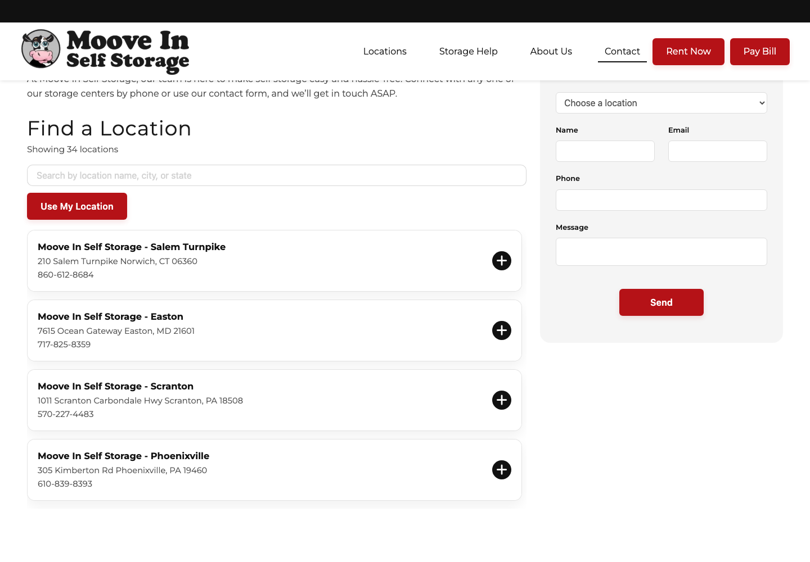Image resolution: width=810 pixels, height=562 pixels.
Task: Expand the Phoenixville location plus icon
Action: pos(502,470)
